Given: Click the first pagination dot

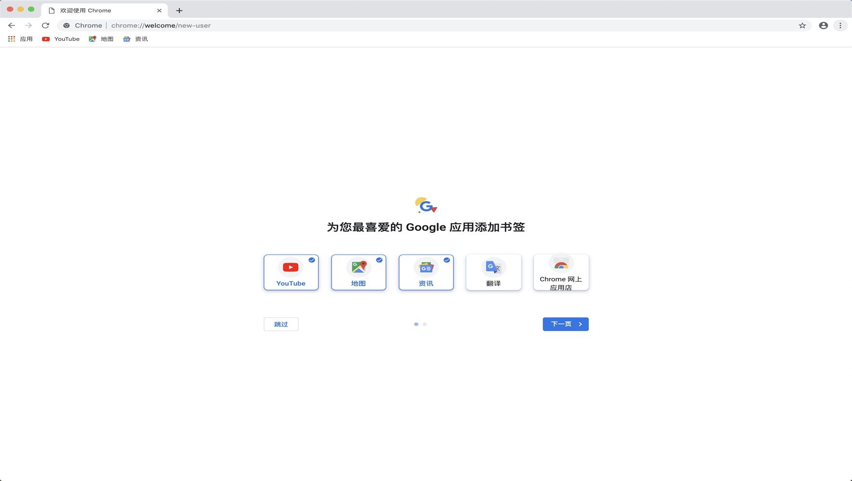Looking at the screenshot, I should tap(416, 324).
